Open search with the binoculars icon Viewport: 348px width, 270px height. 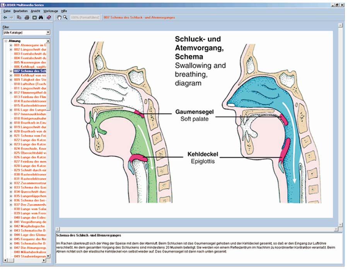[x=41, y=18]
